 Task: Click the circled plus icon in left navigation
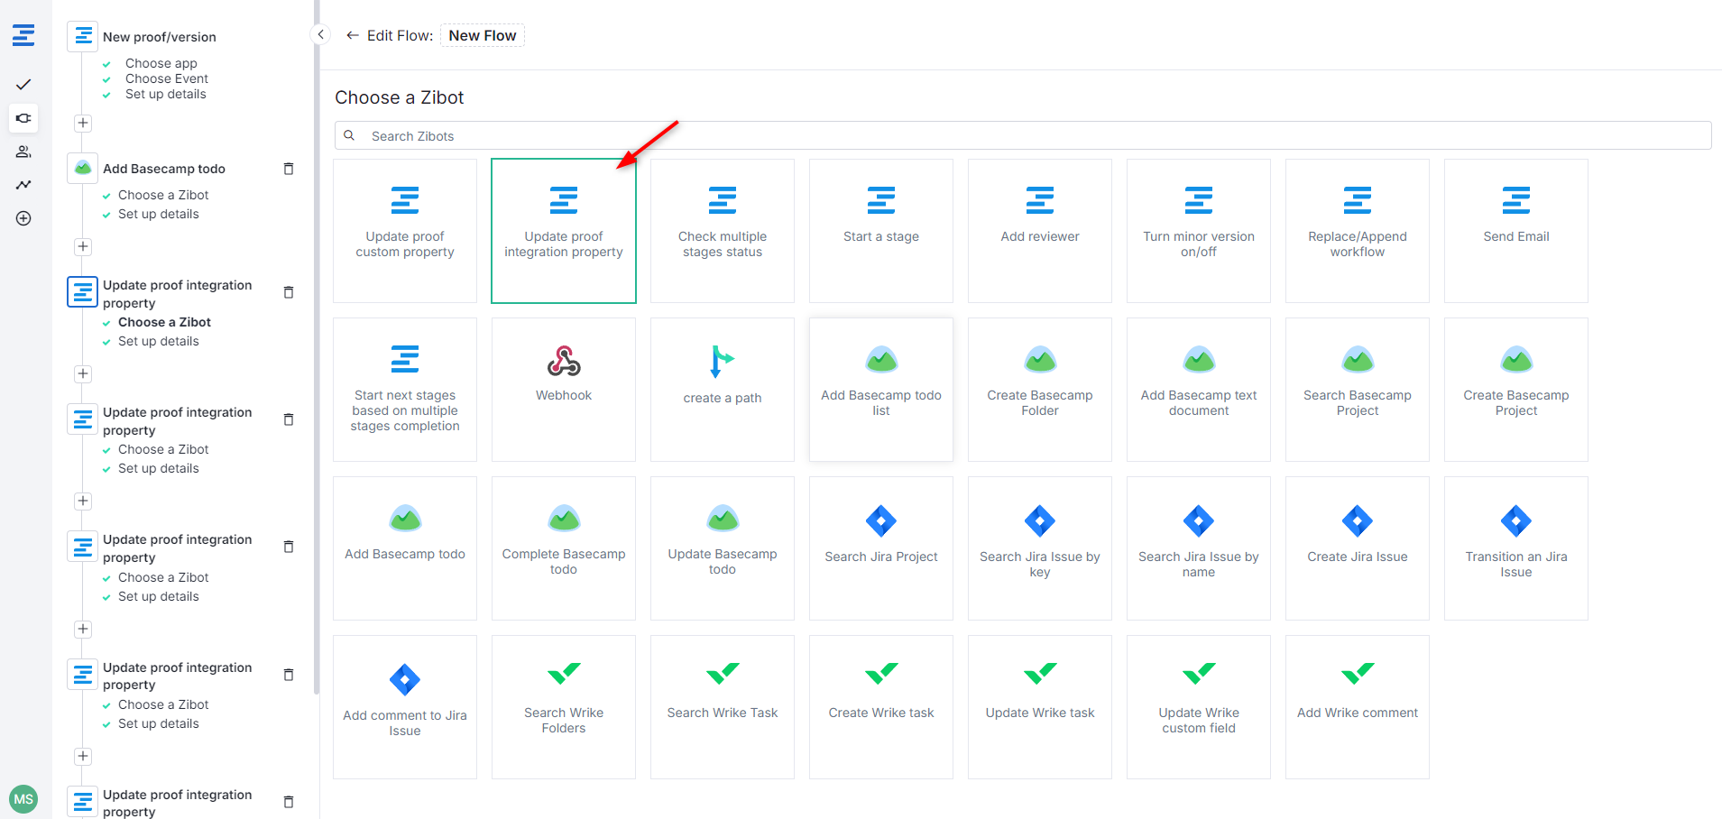click(x=23, y=218)
